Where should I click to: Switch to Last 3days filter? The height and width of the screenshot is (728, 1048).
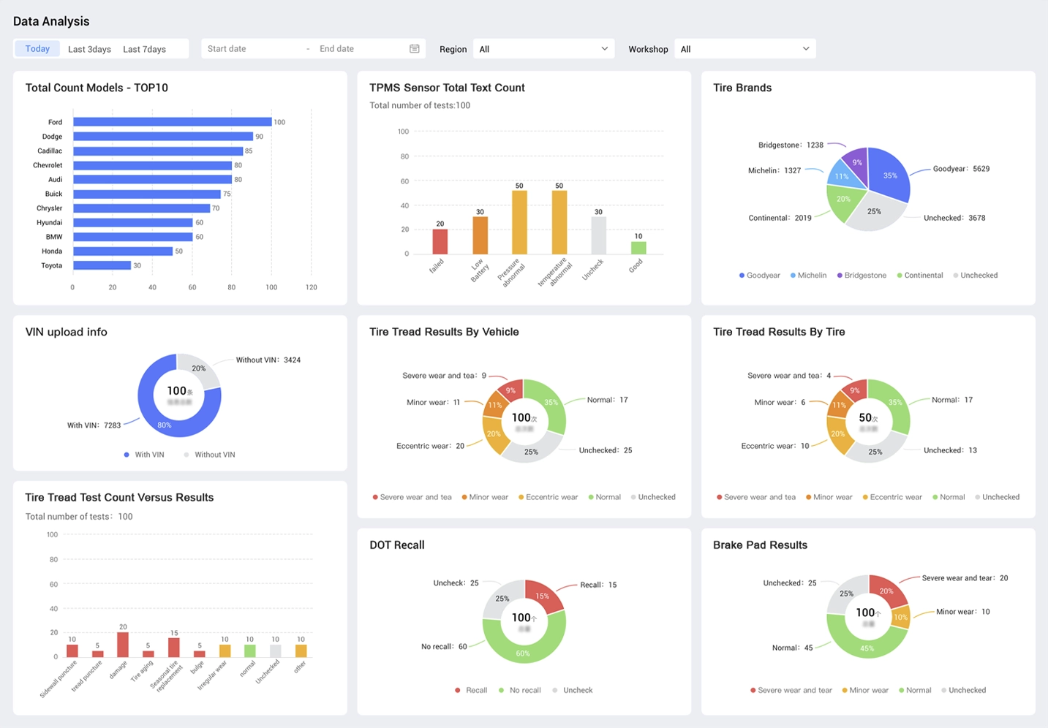(x=89, y=49)
